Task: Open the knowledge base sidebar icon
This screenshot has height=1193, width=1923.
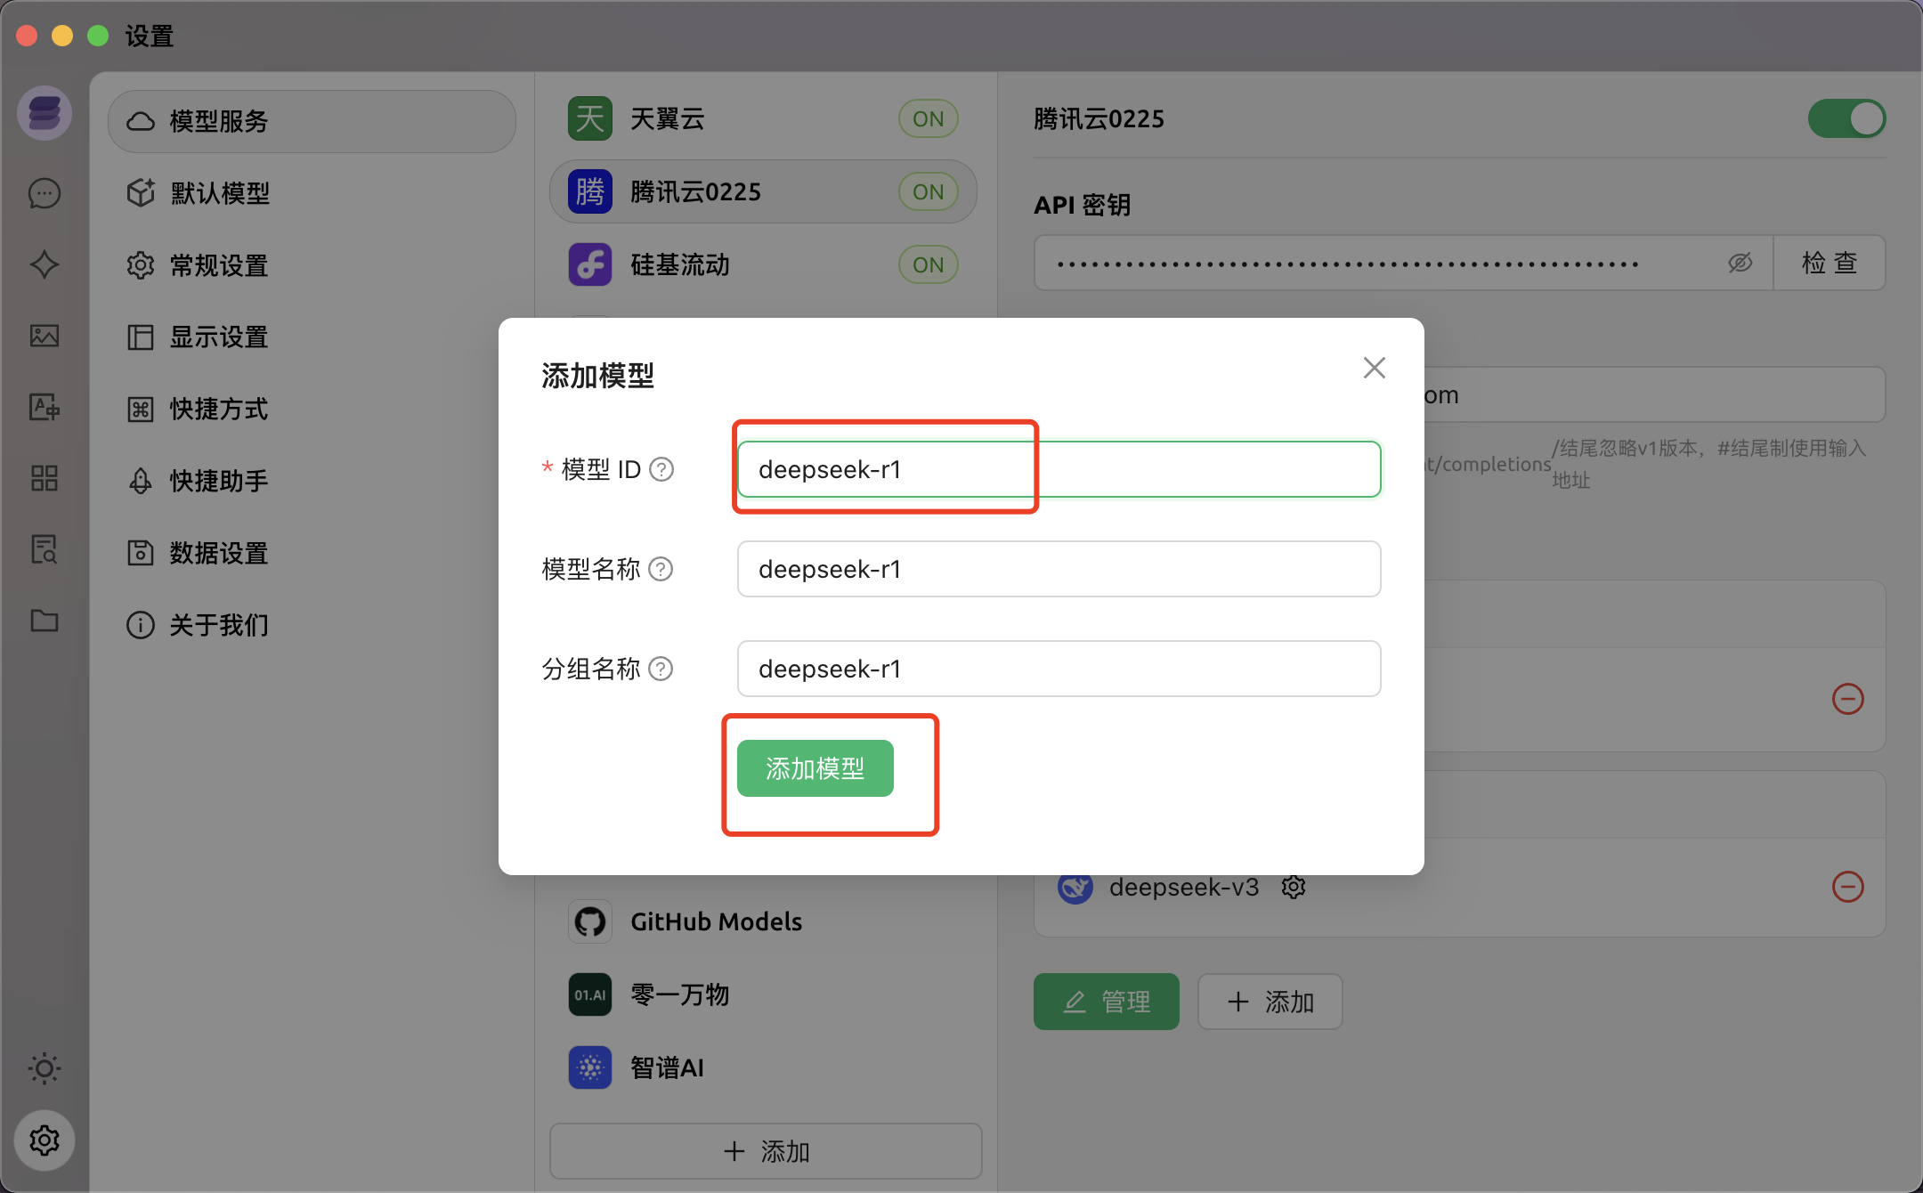Action: (45, 549)
